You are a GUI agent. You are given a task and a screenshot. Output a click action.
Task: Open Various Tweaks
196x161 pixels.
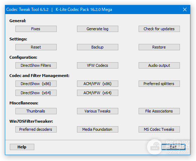[98, 111]
